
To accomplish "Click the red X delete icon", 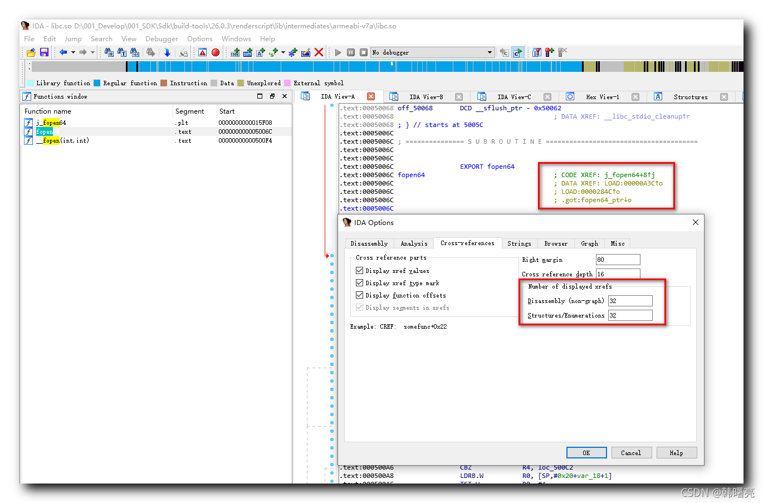I will 319,52.
